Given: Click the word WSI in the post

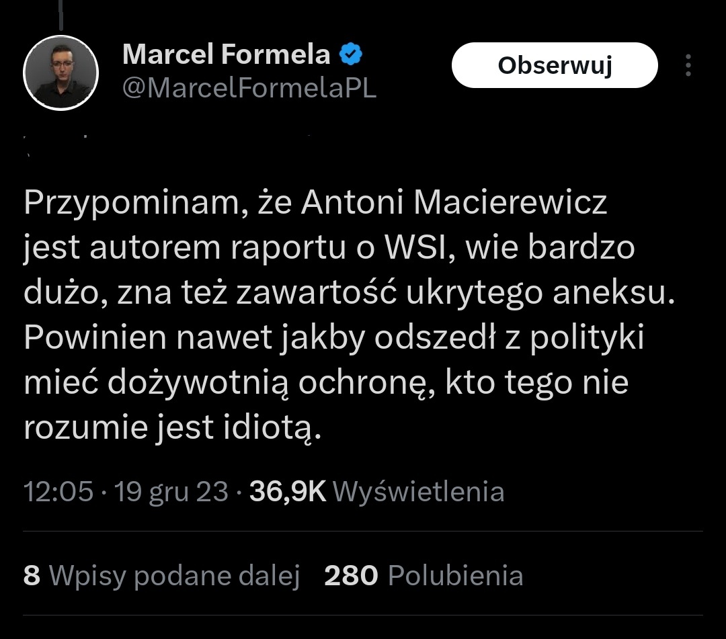Looking at the screenshot, I should click(414, 249).
